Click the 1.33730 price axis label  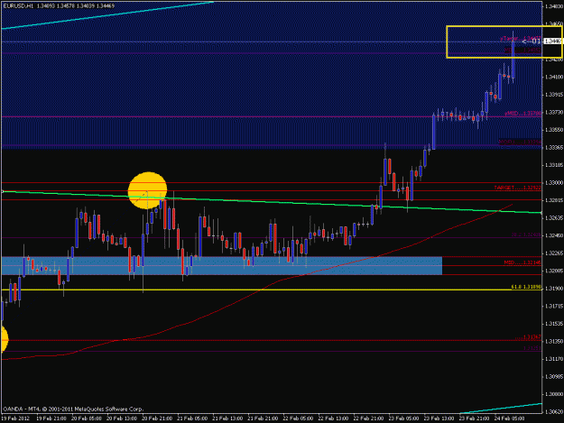553,112
